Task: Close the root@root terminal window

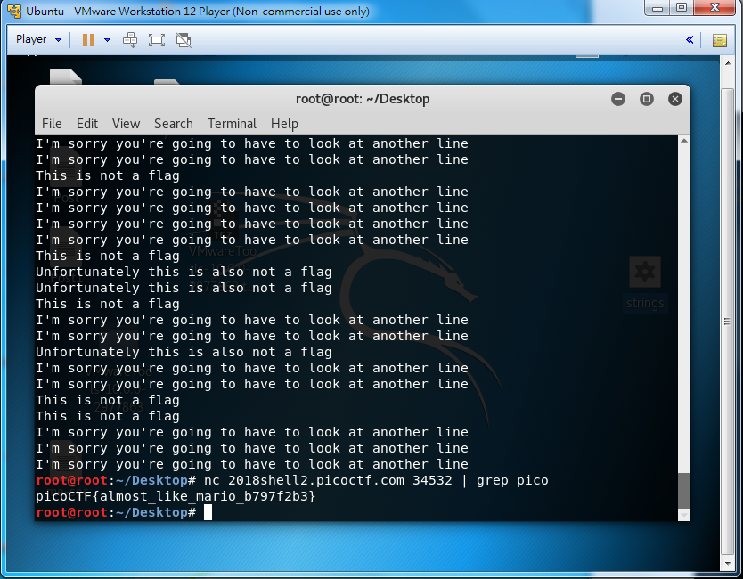Action: tap(674, 99)
